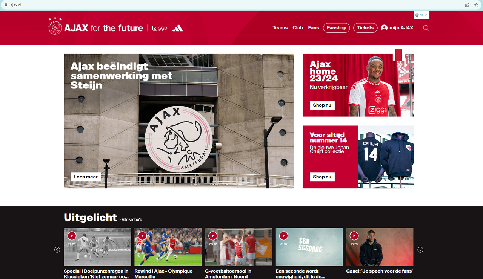Image resolution: width=483 pixels, height=279 pixels.
Task: Click the Ziggo sponsor logo
Action: click(160, 28)
